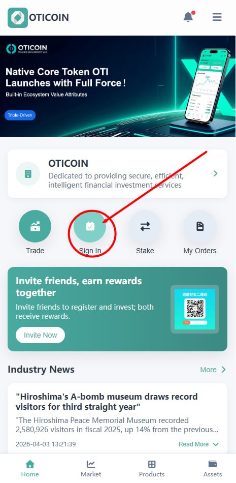Select the Home tab
Viewport: 236px width, 483px height.
[x=30, y=469]
